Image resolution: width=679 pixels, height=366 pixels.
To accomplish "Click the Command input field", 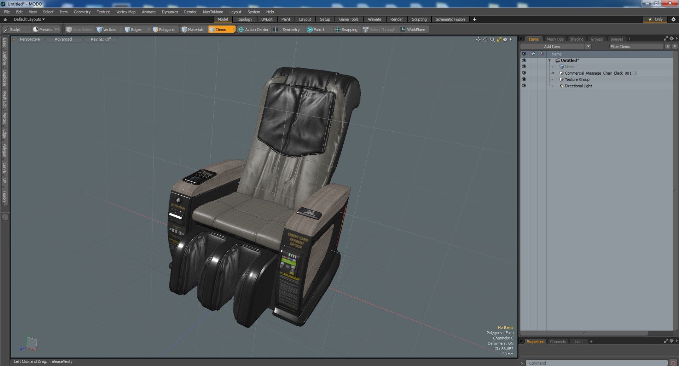I will 596,363.
